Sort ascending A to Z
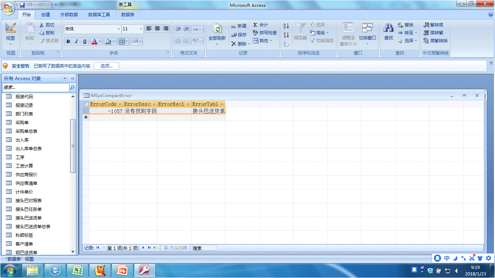Viewport: 495px width, 278px height. pyautogui.click(x=286, y=26)
